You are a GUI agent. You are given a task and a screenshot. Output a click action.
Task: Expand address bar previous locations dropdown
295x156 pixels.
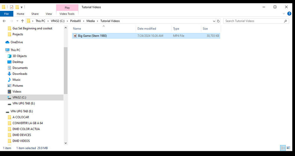[x=214, y=21]
